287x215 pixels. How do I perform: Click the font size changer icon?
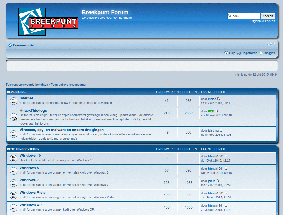coord(271,44)
